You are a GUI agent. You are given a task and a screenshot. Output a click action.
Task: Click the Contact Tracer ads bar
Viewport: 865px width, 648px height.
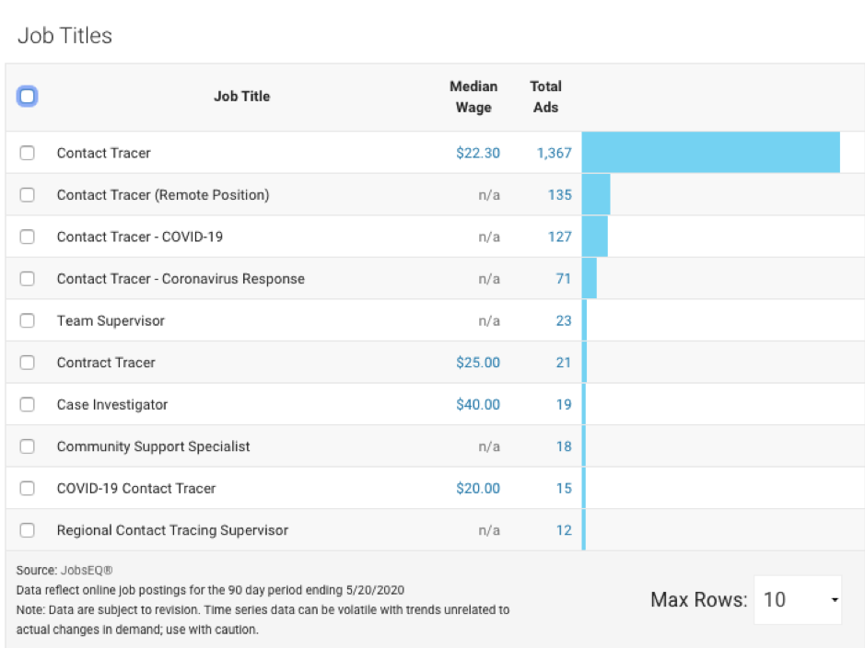click(710, 153)
